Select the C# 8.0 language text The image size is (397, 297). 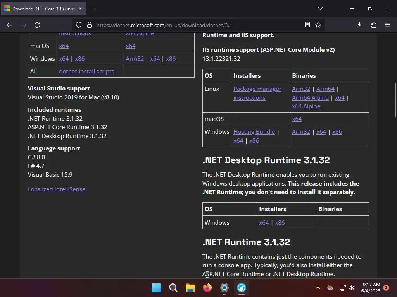[x=36, y=157]
